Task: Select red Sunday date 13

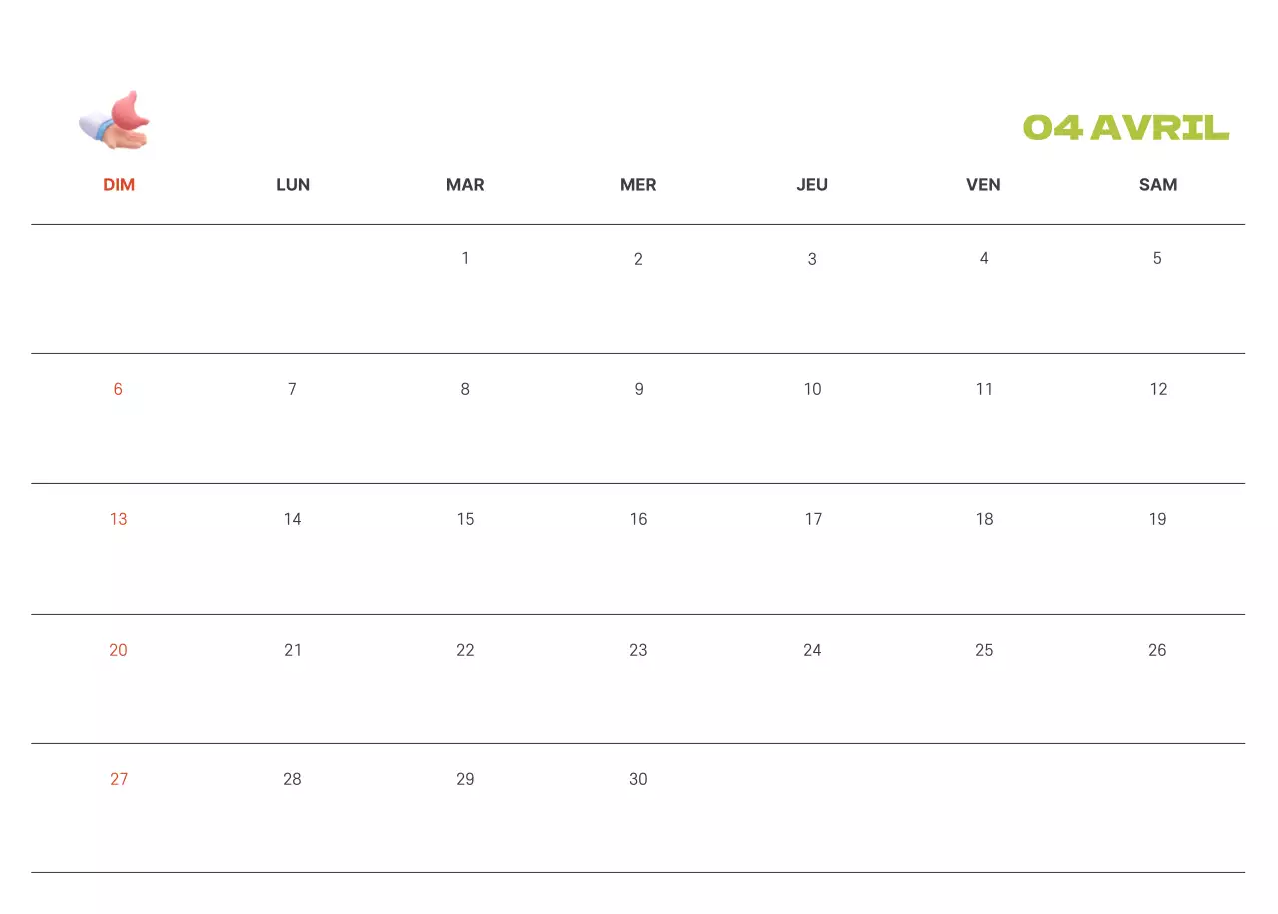Action: point(119,519)
